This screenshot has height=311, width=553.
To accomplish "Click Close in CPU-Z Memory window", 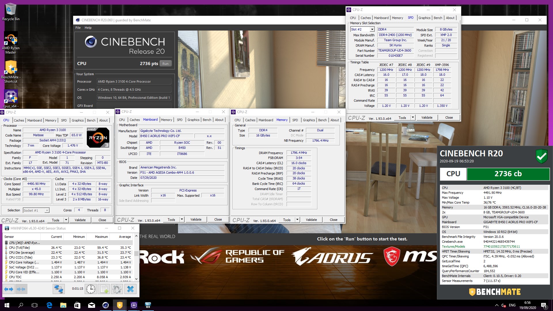I will 333,220.
